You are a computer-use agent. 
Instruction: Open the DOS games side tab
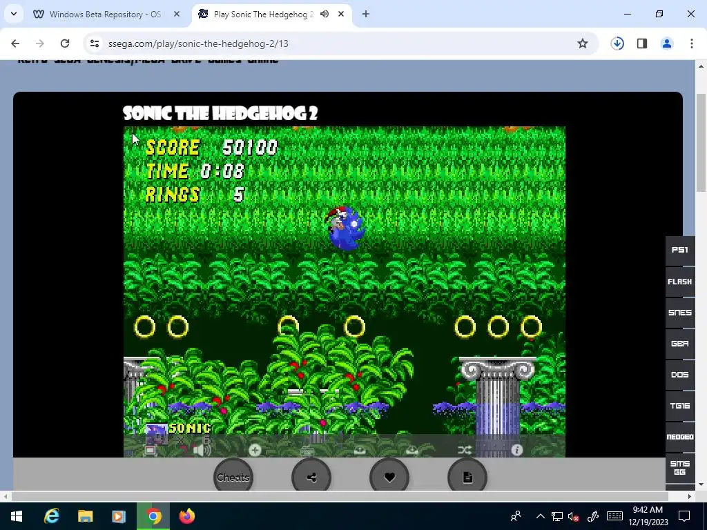coord(680,375)
